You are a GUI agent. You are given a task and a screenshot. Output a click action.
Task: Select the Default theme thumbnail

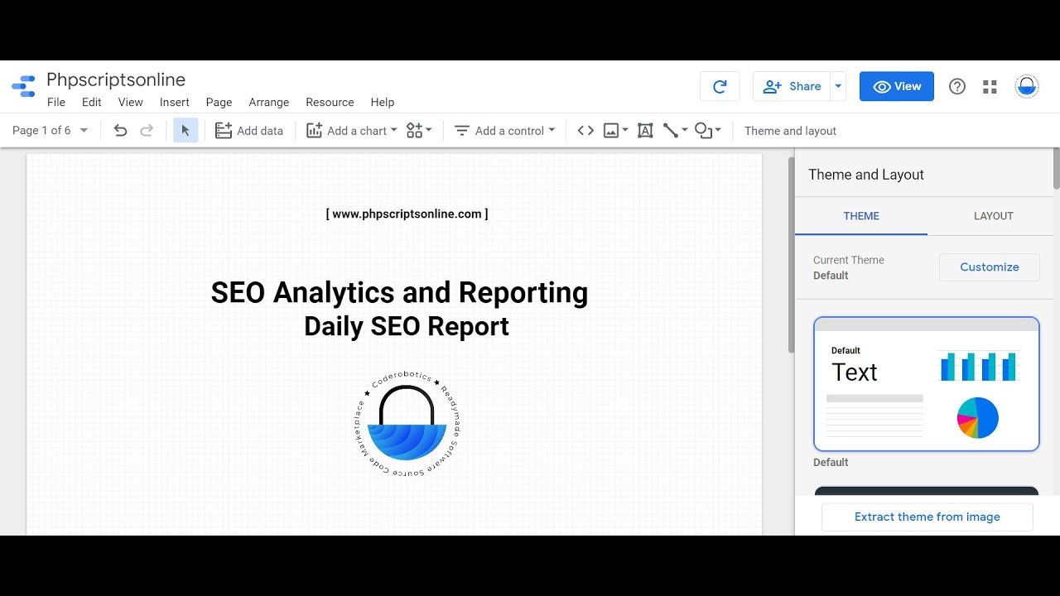tap(927, 384)
